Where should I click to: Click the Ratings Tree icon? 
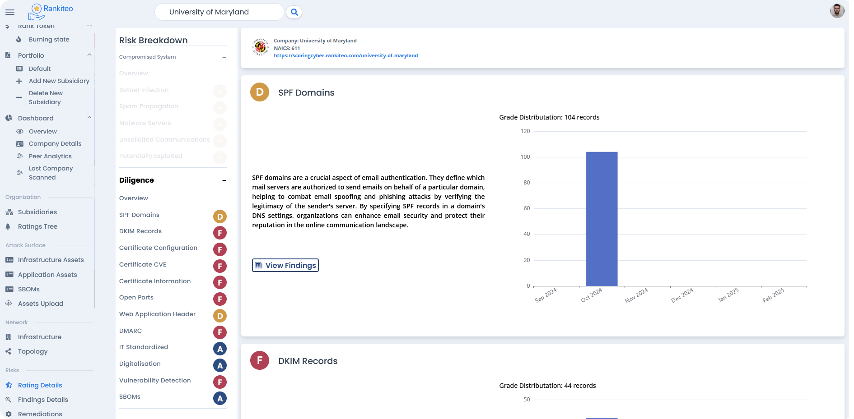click(x=8, y=226)
